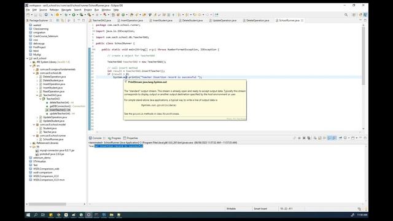Click the External Tools toolbar icon
393x221 pixels.
pyautogui.click(x=89, y=15)
